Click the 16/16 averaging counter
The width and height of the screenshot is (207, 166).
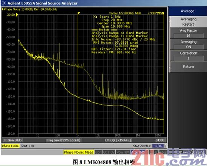pyautogui.click(x=158, y=146)
